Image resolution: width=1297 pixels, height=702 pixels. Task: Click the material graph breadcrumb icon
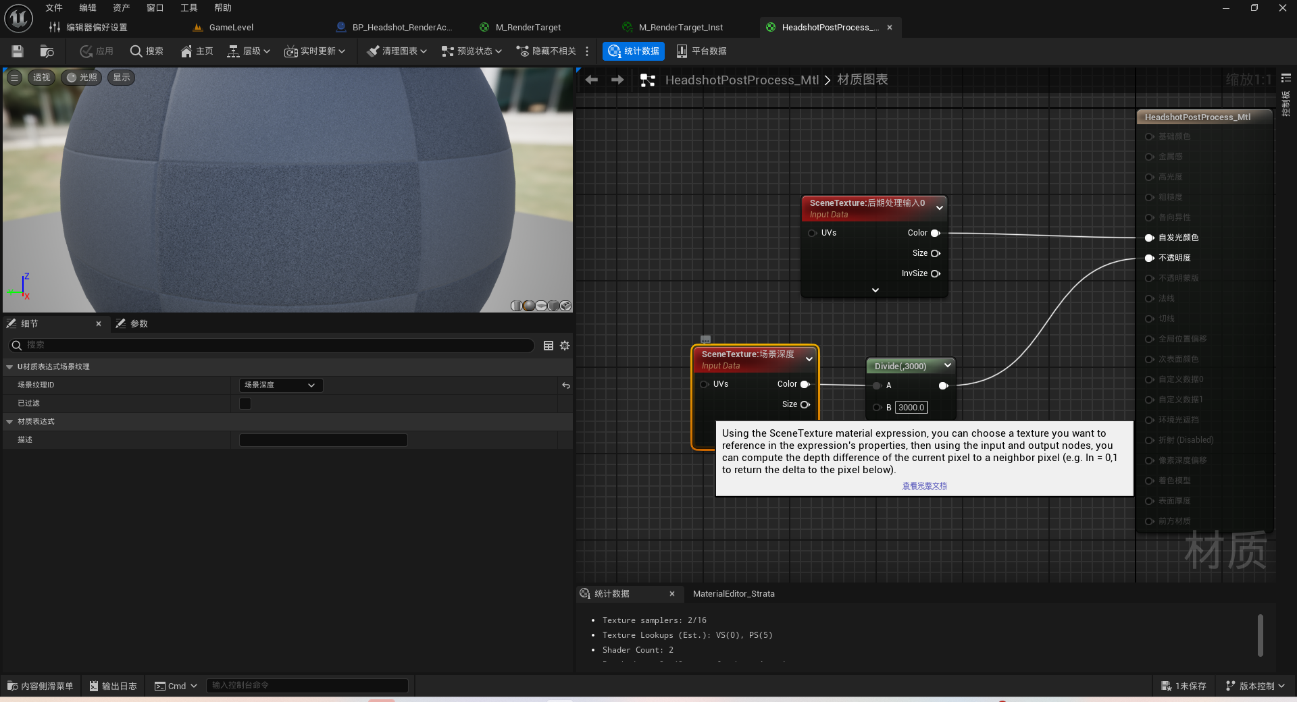648,80
